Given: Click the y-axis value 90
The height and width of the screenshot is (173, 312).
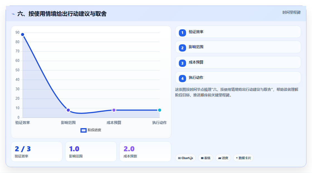Looking at the screenshot, I should tap(18, 32).
